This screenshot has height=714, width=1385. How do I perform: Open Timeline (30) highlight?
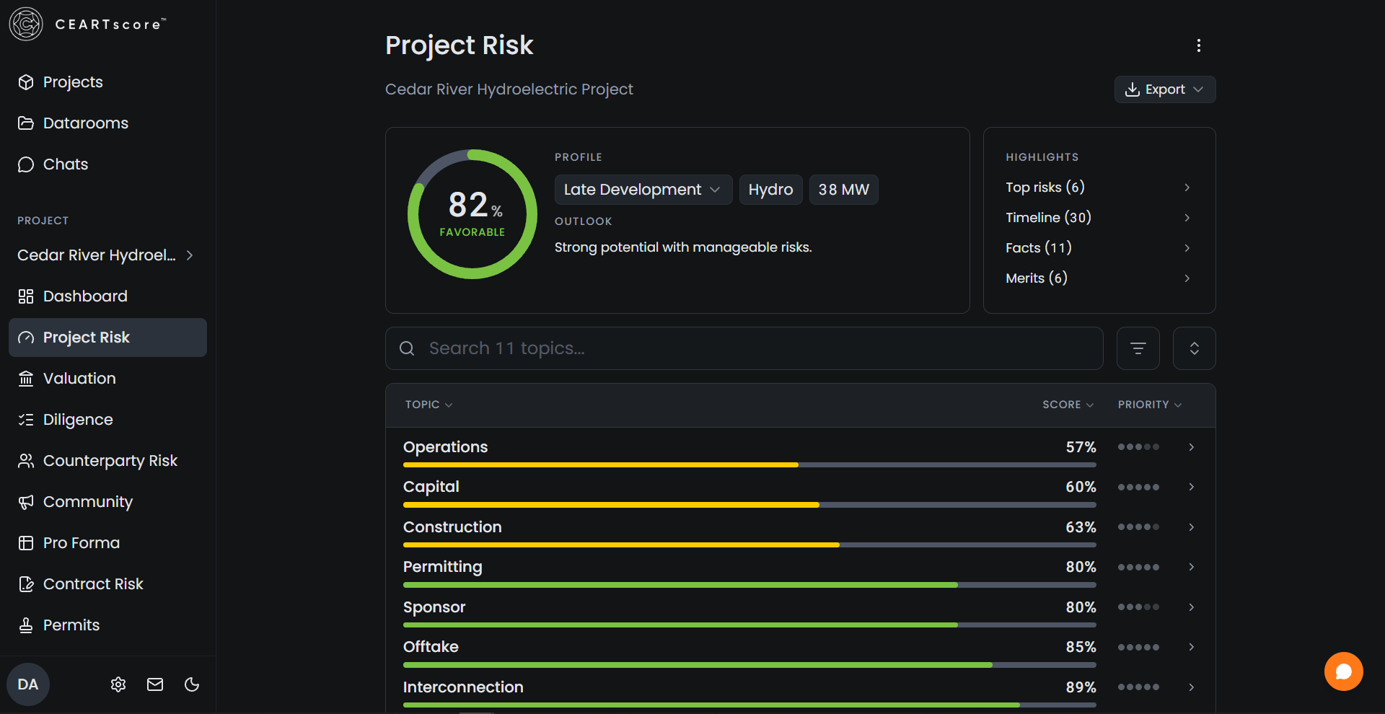click(1099, 218)
